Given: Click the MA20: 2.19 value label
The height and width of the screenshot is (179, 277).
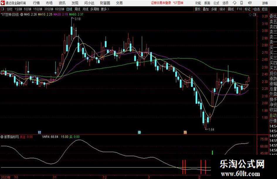Looking at the screenshot, I should [x=61, y=14].
